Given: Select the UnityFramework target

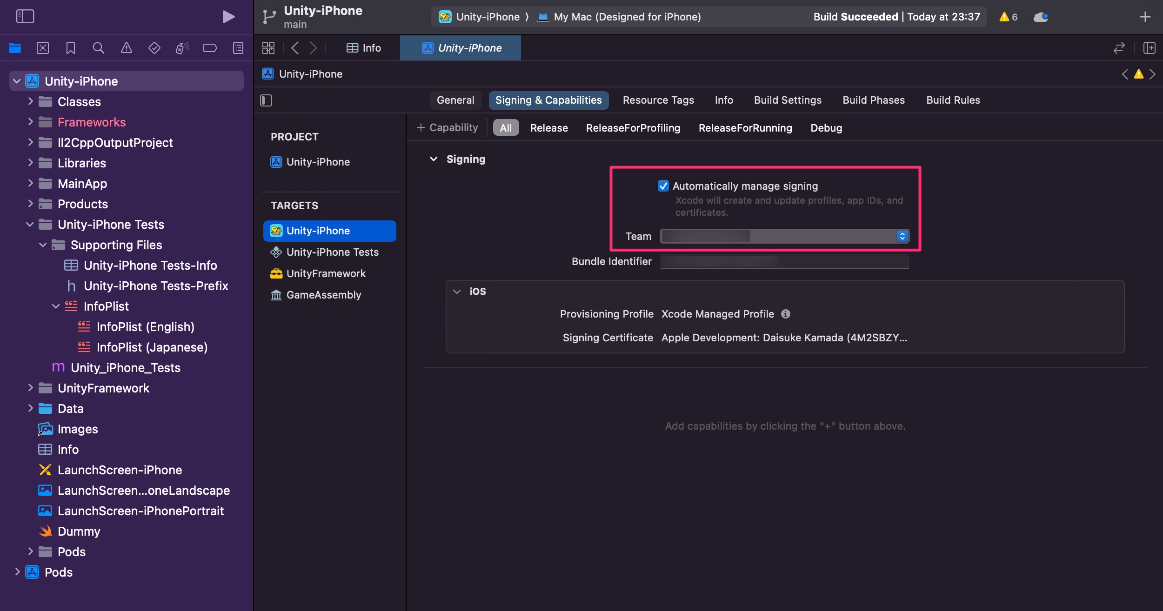Looking at the screenshot, I should [329, 273].
